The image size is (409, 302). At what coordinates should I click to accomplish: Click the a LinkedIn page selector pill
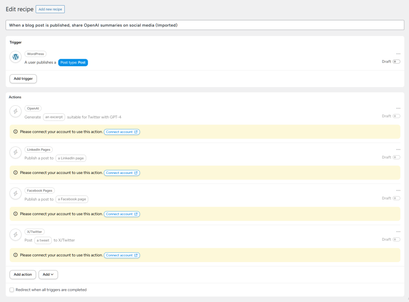coord(70,158)
